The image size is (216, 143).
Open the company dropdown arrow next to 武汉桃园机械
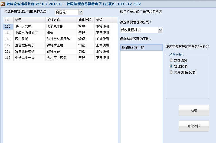click(160, 30)
